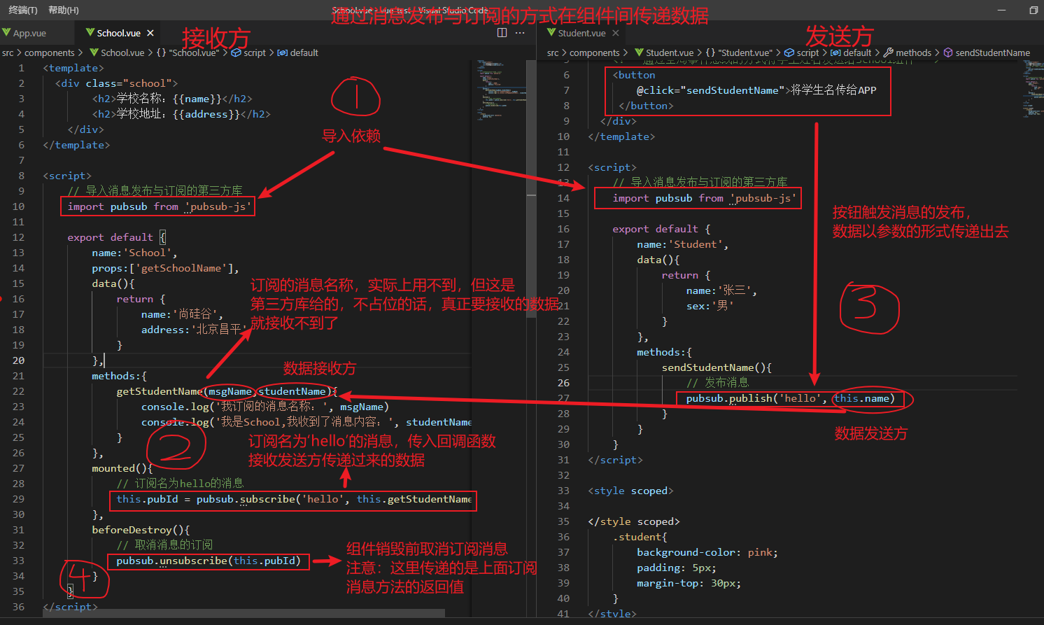
Task: Click the pubsub.subscribe('hello' line
Action: (294, 499)
